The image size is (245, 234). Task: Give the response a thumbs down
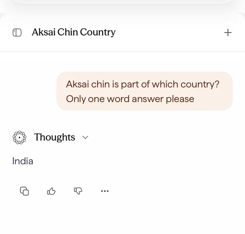coord(78,191)
